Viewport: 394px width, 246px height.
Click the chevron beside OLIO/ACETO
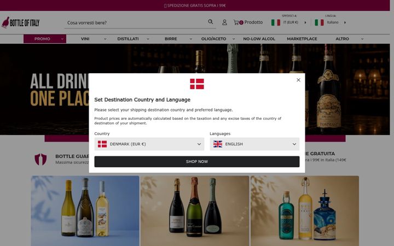tap(234, 39)
